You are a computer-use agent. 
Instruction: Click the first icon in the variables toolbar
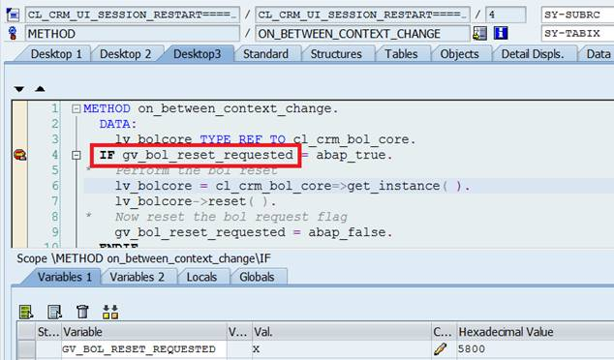pos(26,312)
